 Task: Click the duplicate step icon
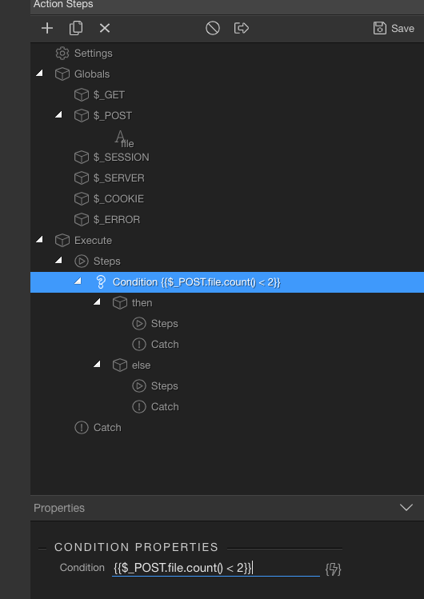tap(76, 28)
